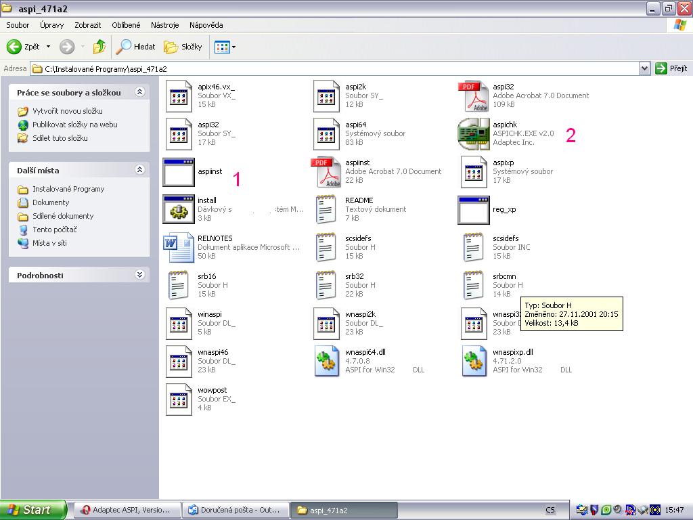Click the CS language indicator

coord(550,510)
